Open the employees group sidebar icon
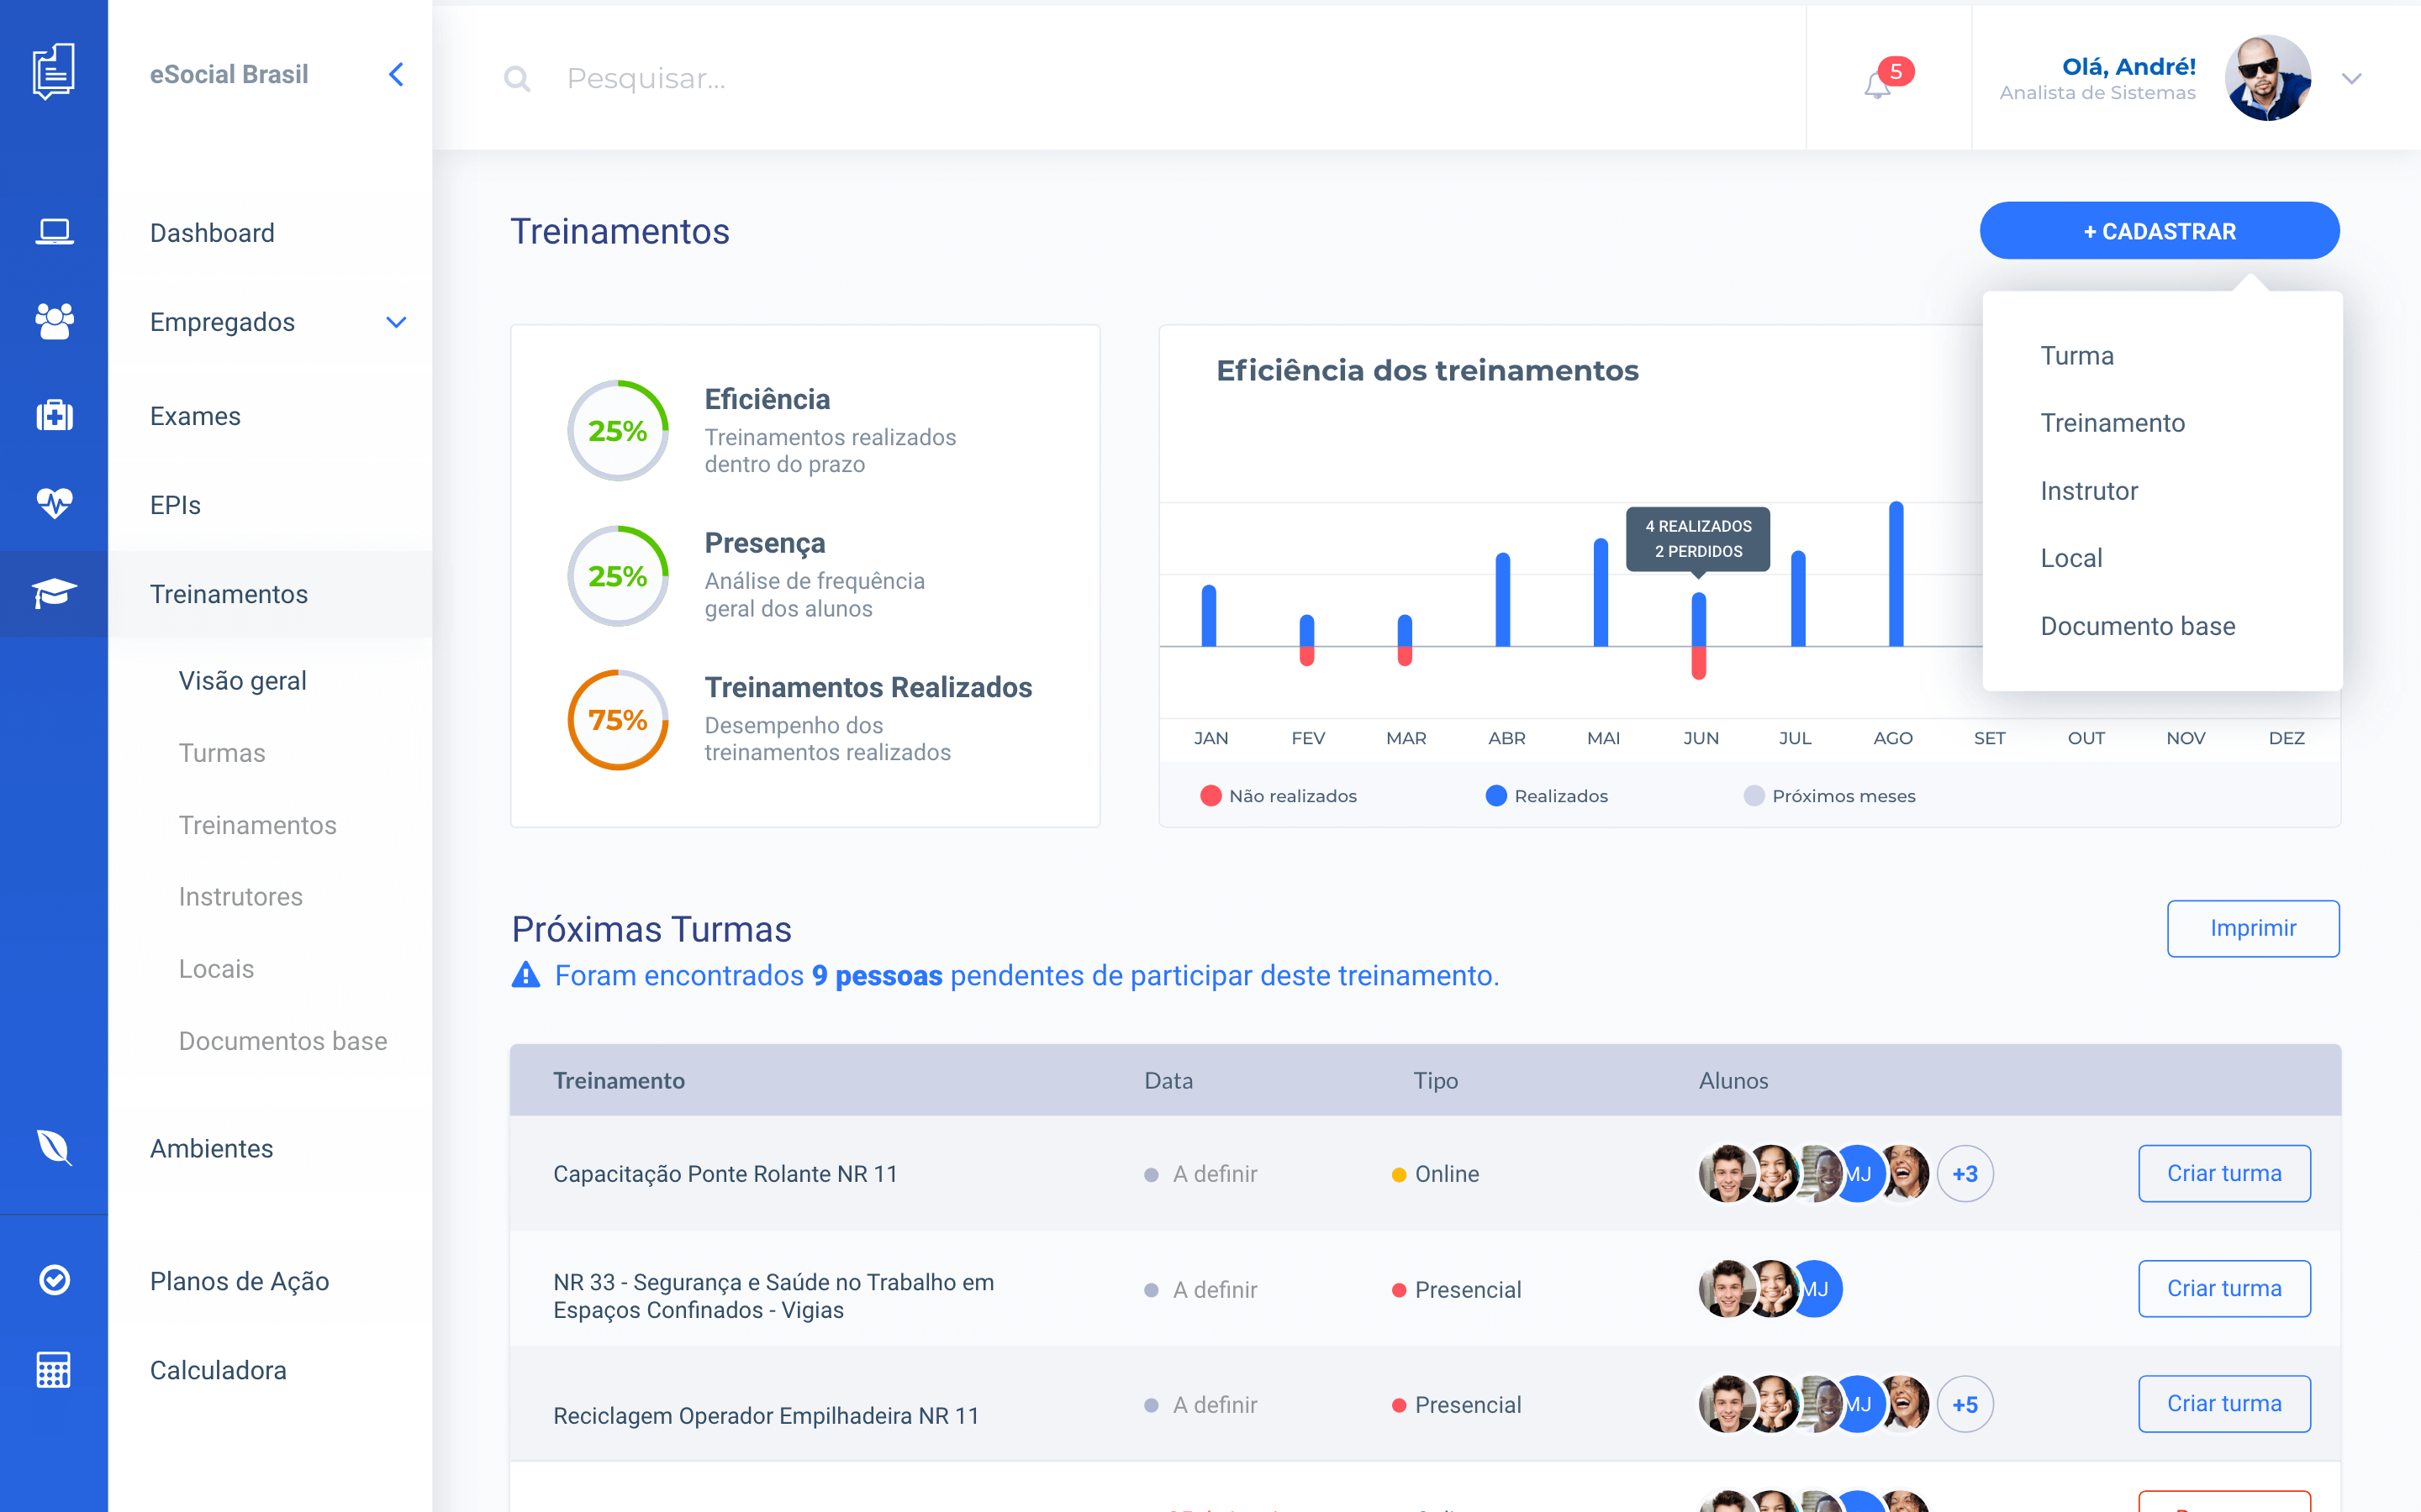The image size is (2421, 1512). click(54, 321)
